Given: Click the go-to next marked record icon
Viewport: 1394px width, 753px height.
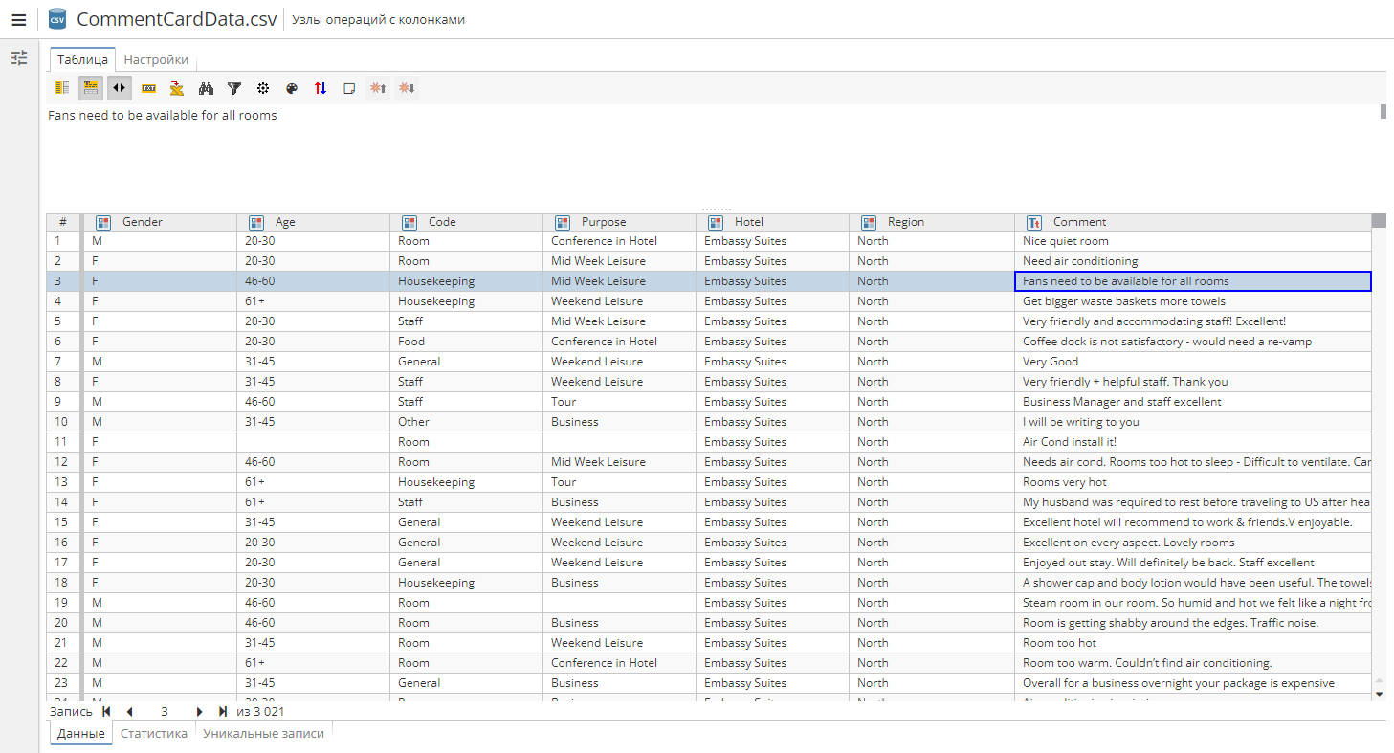Looking at the screenshot, I should click(x=407, y=88).
